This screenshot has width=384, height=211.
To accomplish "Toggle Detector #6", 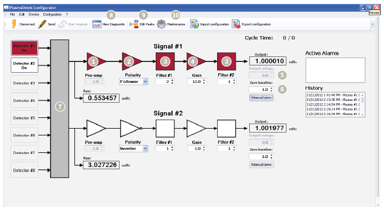I will pyautogui.click(x=24, y=135).
